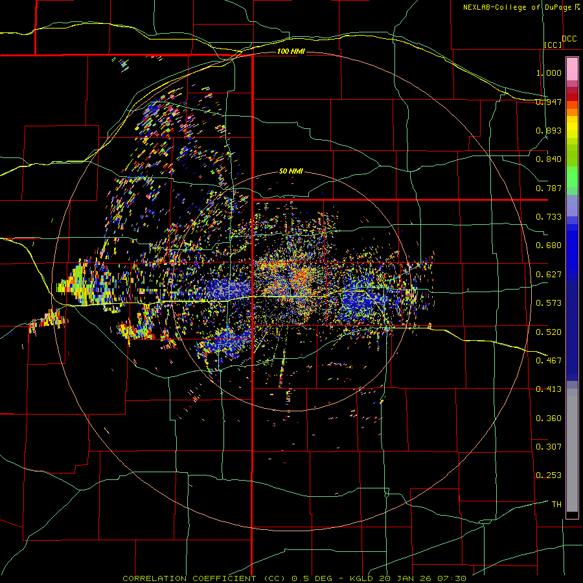583x583 pixels.
Task: Click the 100 NMI range ring label
Action: (x=291, y=51)
